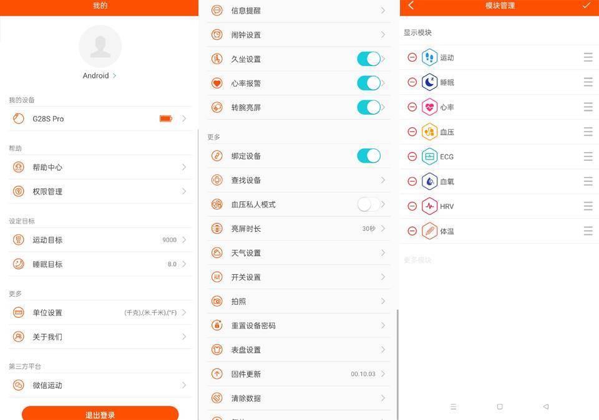Click the checkmark to confirm module management
The height and width of the screenshot is (420, 599).
[586, 6]
